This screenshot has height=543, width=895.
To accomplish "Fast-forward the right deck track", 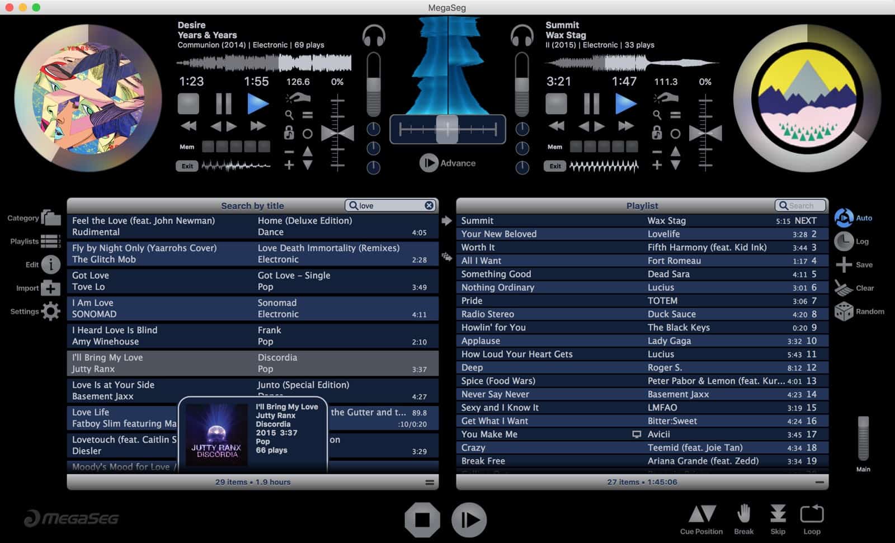I will pos(626,126).
